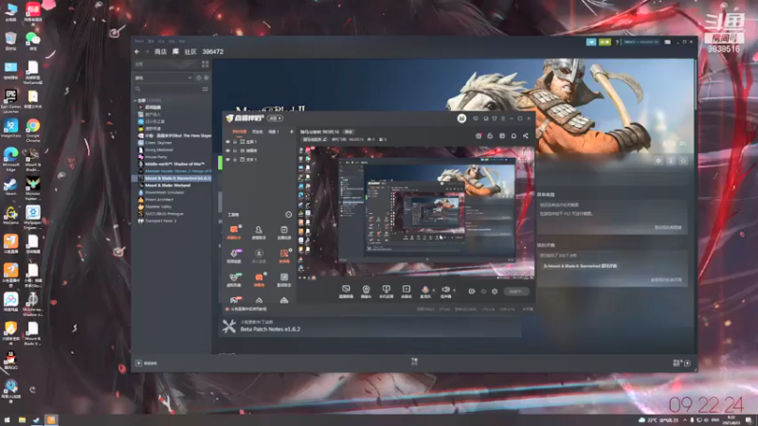
Task: Switch Steam library to grid view icon
Action: [x=205, y=63]
